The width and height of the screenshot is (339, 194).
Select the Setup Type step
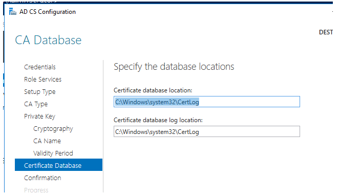(x=40, y=92)
